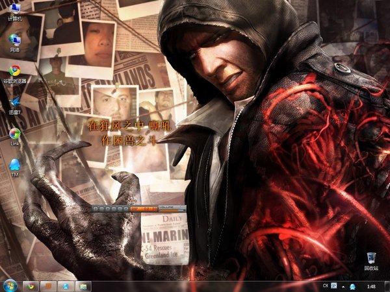Click the first music player control button
Screen dimensions: 390x292
[x=96, y=209]
